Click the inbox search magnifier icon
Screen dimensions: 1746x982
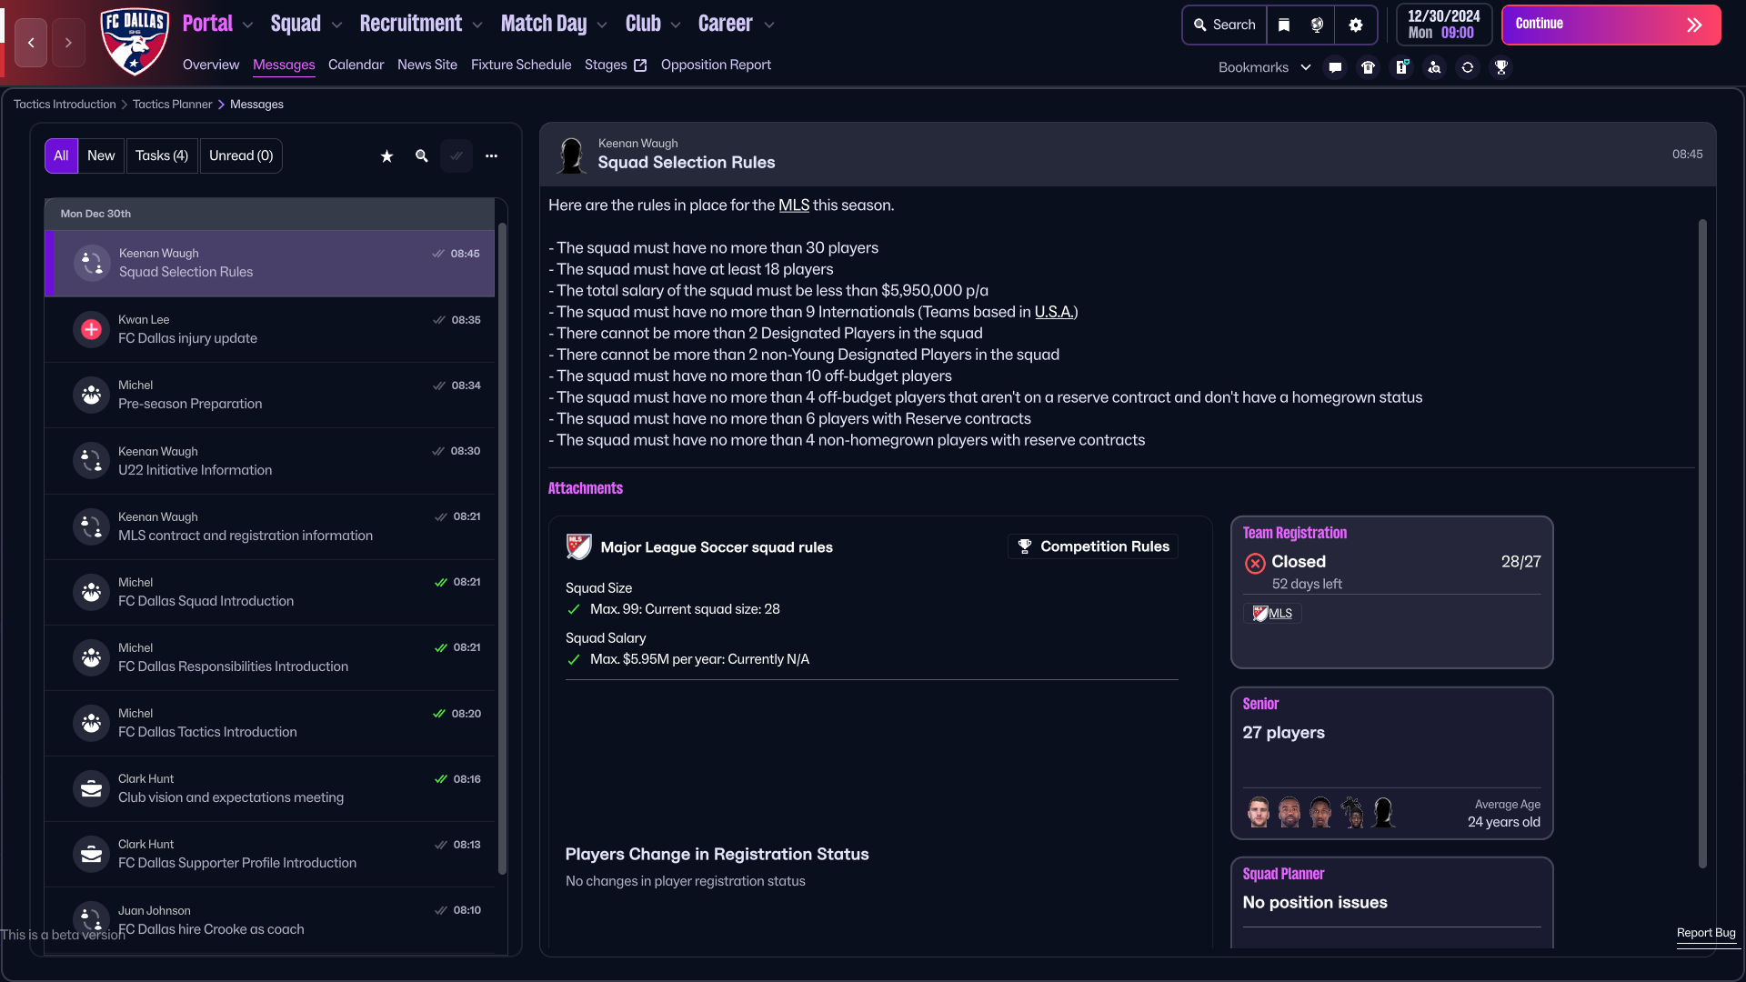click(x=422, y=156)
